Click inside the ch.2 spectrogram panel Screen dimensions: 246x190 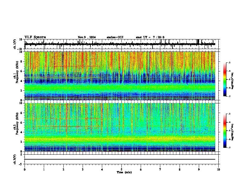click(120, 127)
